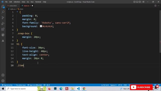Open the File menu
Image resolution: width=161 pixels, height=91 pixels.
click(6, 2)
